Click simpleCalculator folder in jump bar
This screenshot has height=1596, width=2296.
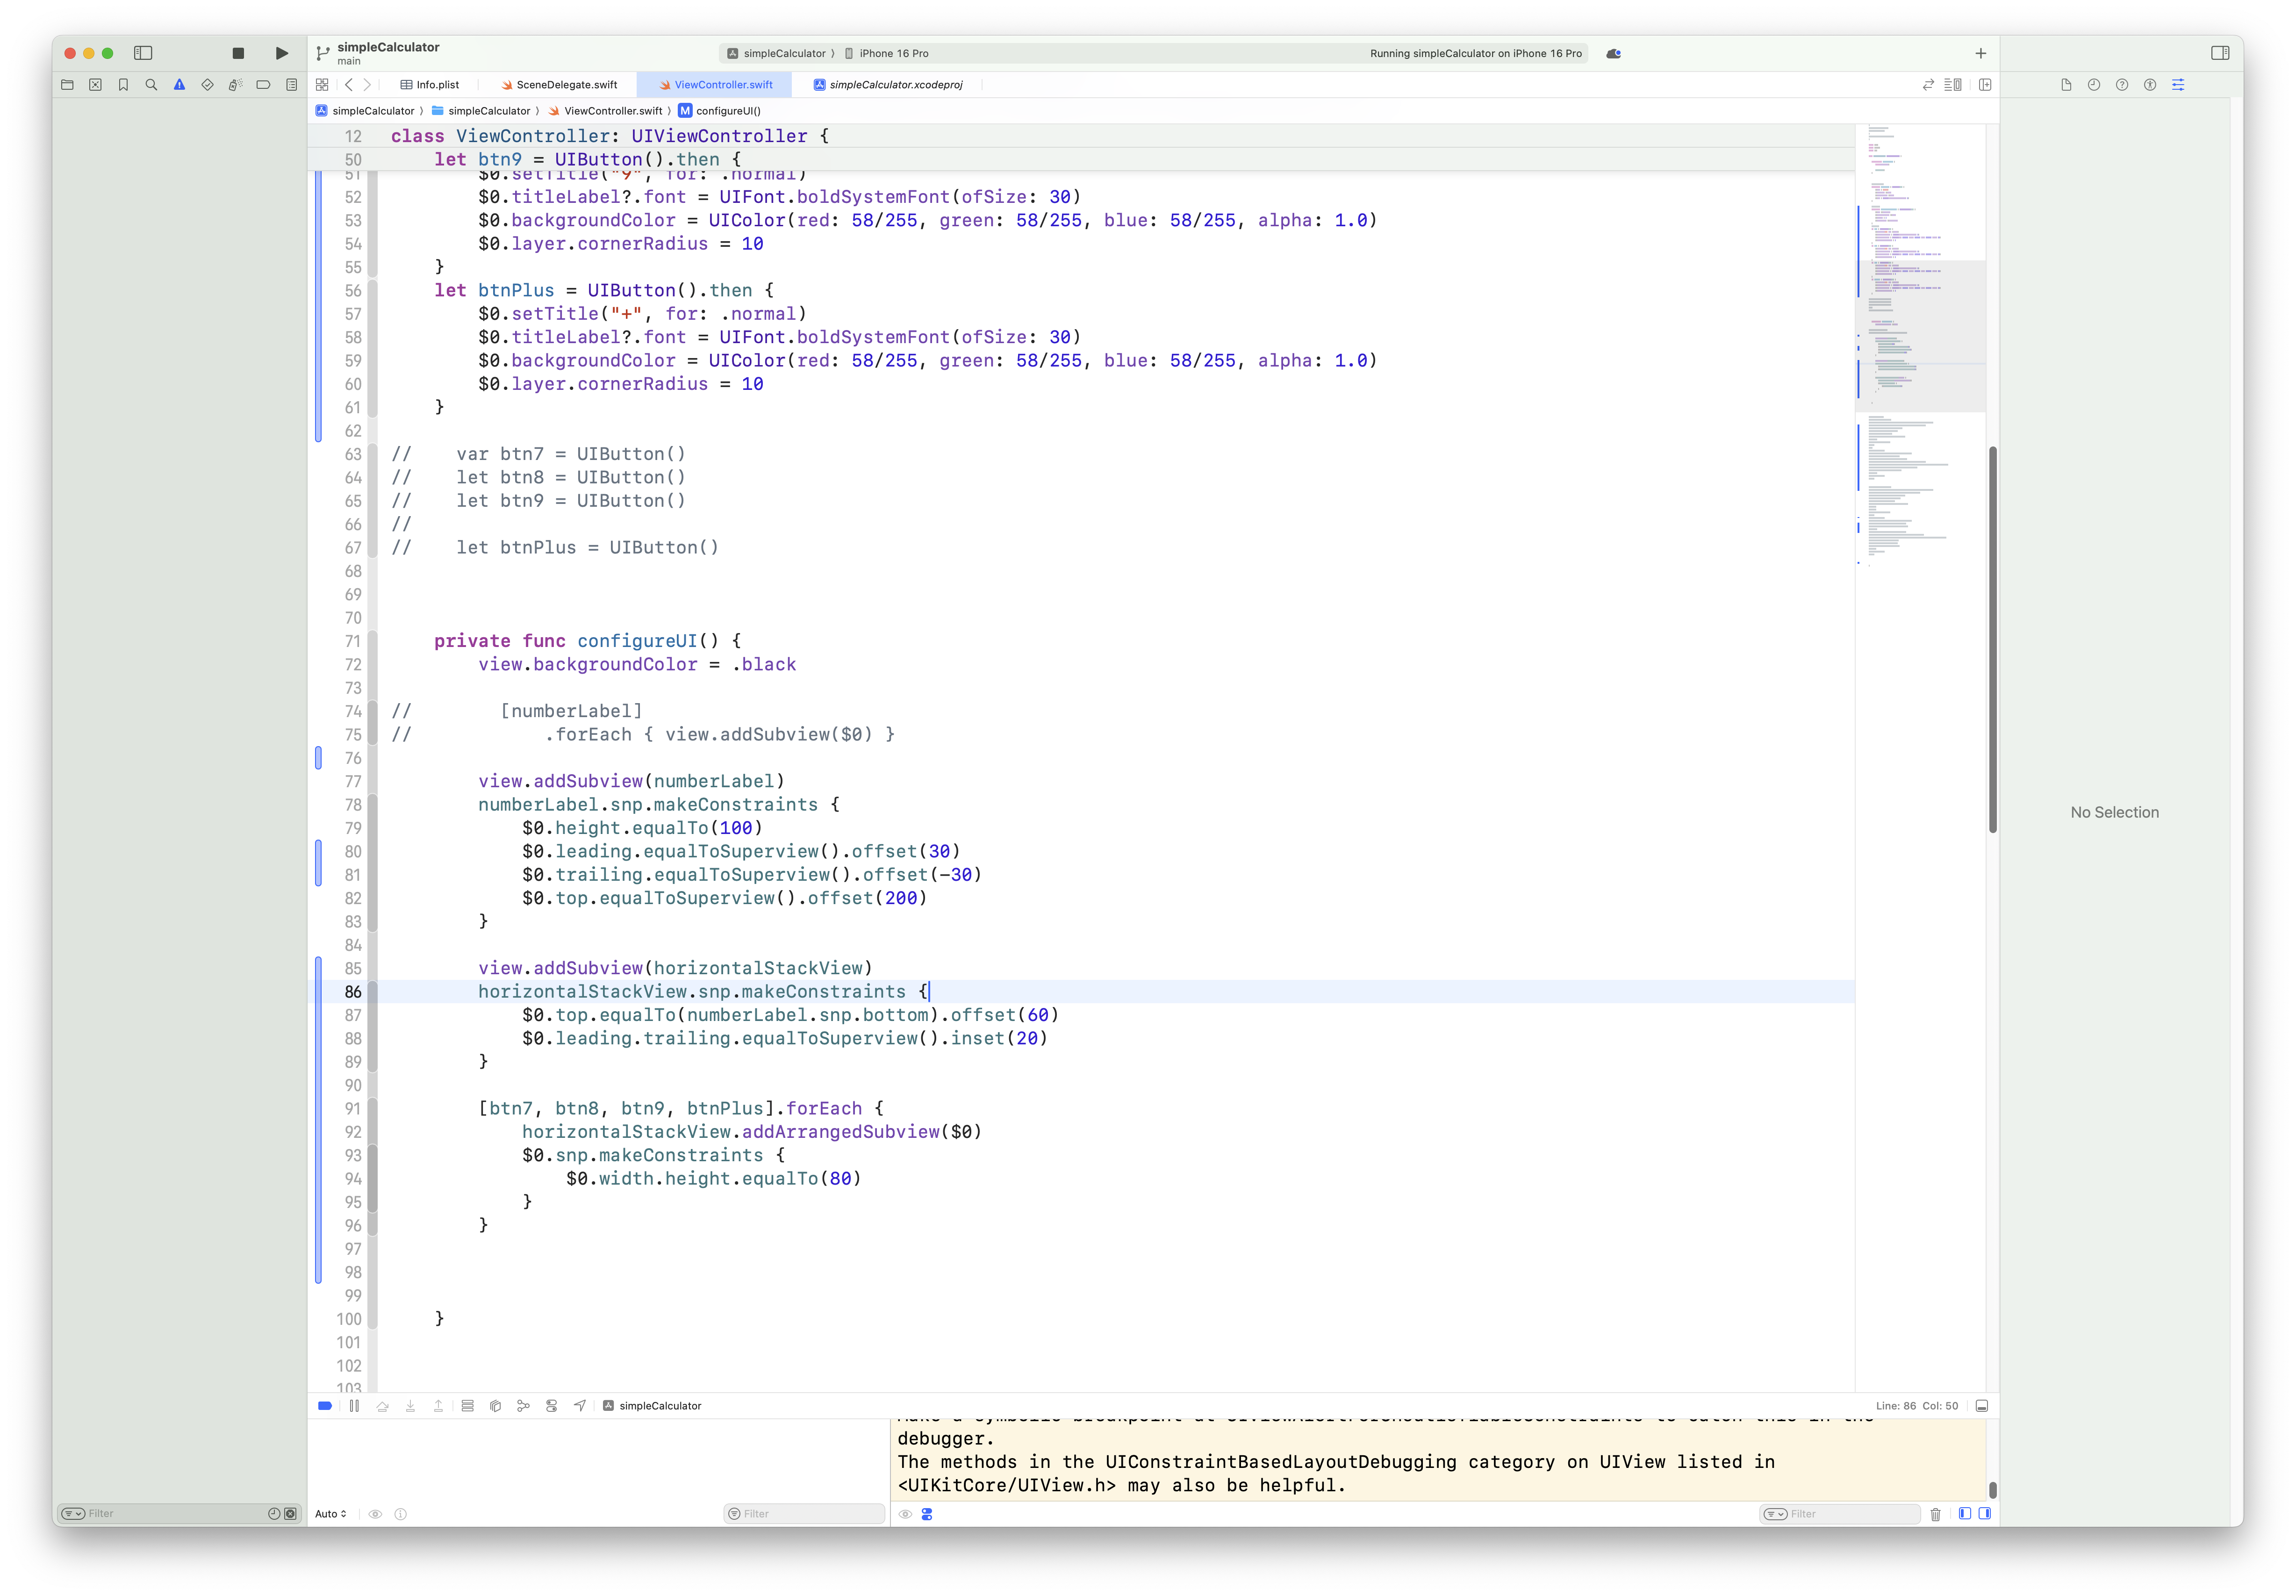481,111
